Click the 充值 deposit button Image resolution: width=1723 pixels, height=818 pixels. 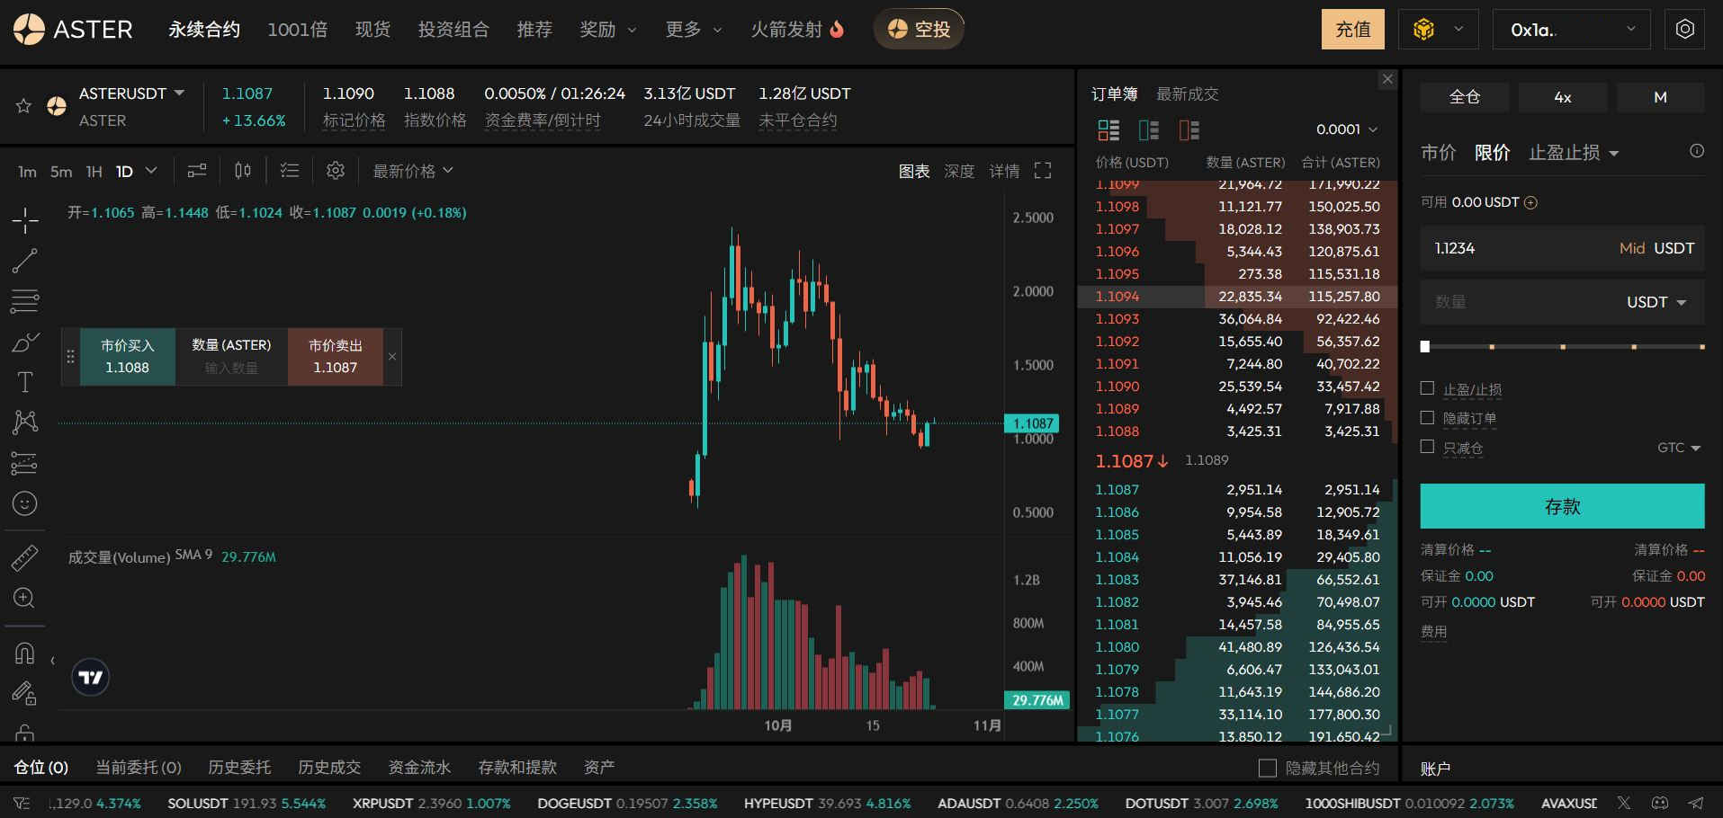pos(1352,30)
